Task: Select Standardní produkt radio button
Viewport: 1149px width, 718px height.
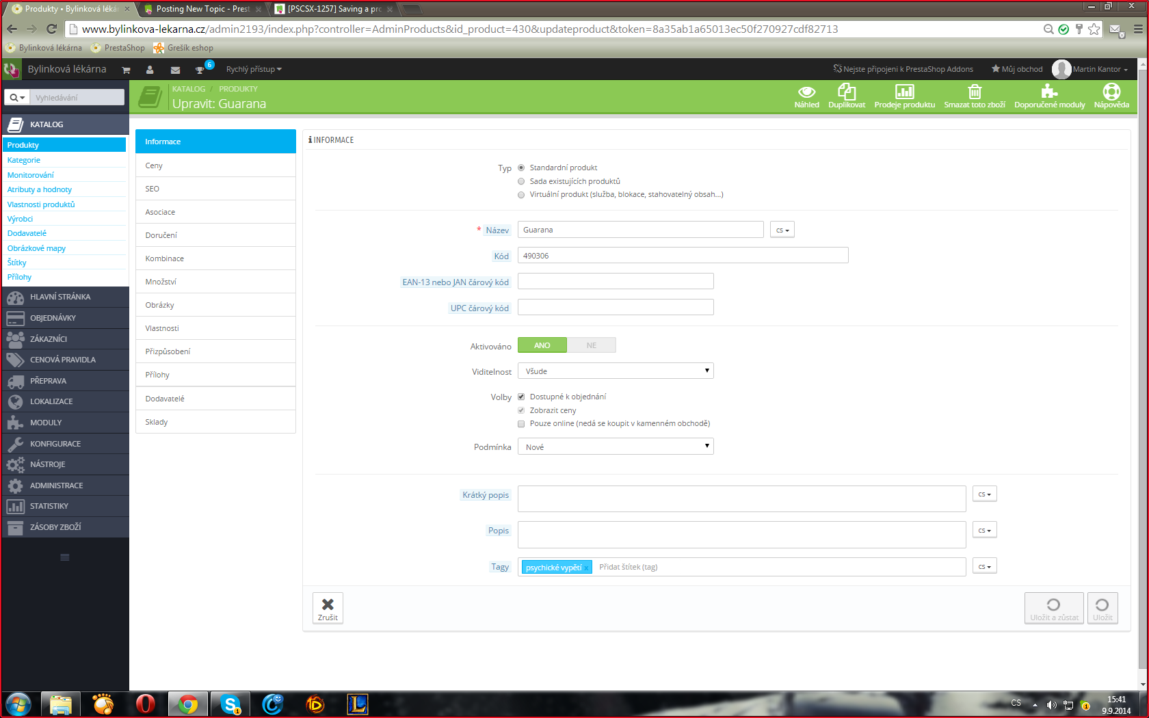Action: [x=521, y=168]
